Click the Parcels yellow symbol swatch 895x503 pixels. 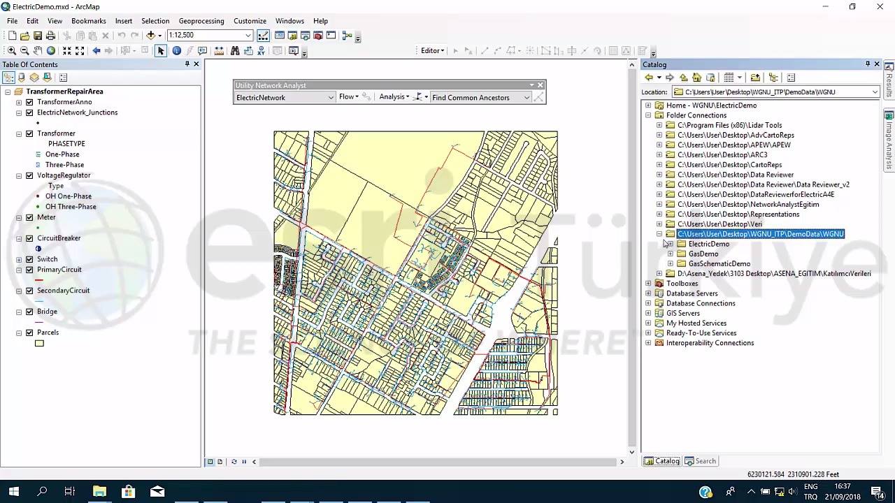point(39,343)
